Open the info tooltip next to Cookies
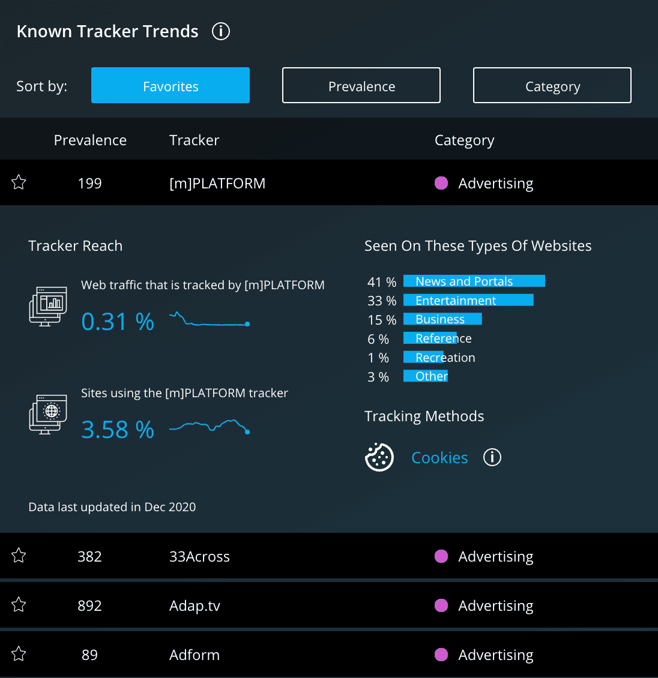658x678 pixels. coord(492,457)
